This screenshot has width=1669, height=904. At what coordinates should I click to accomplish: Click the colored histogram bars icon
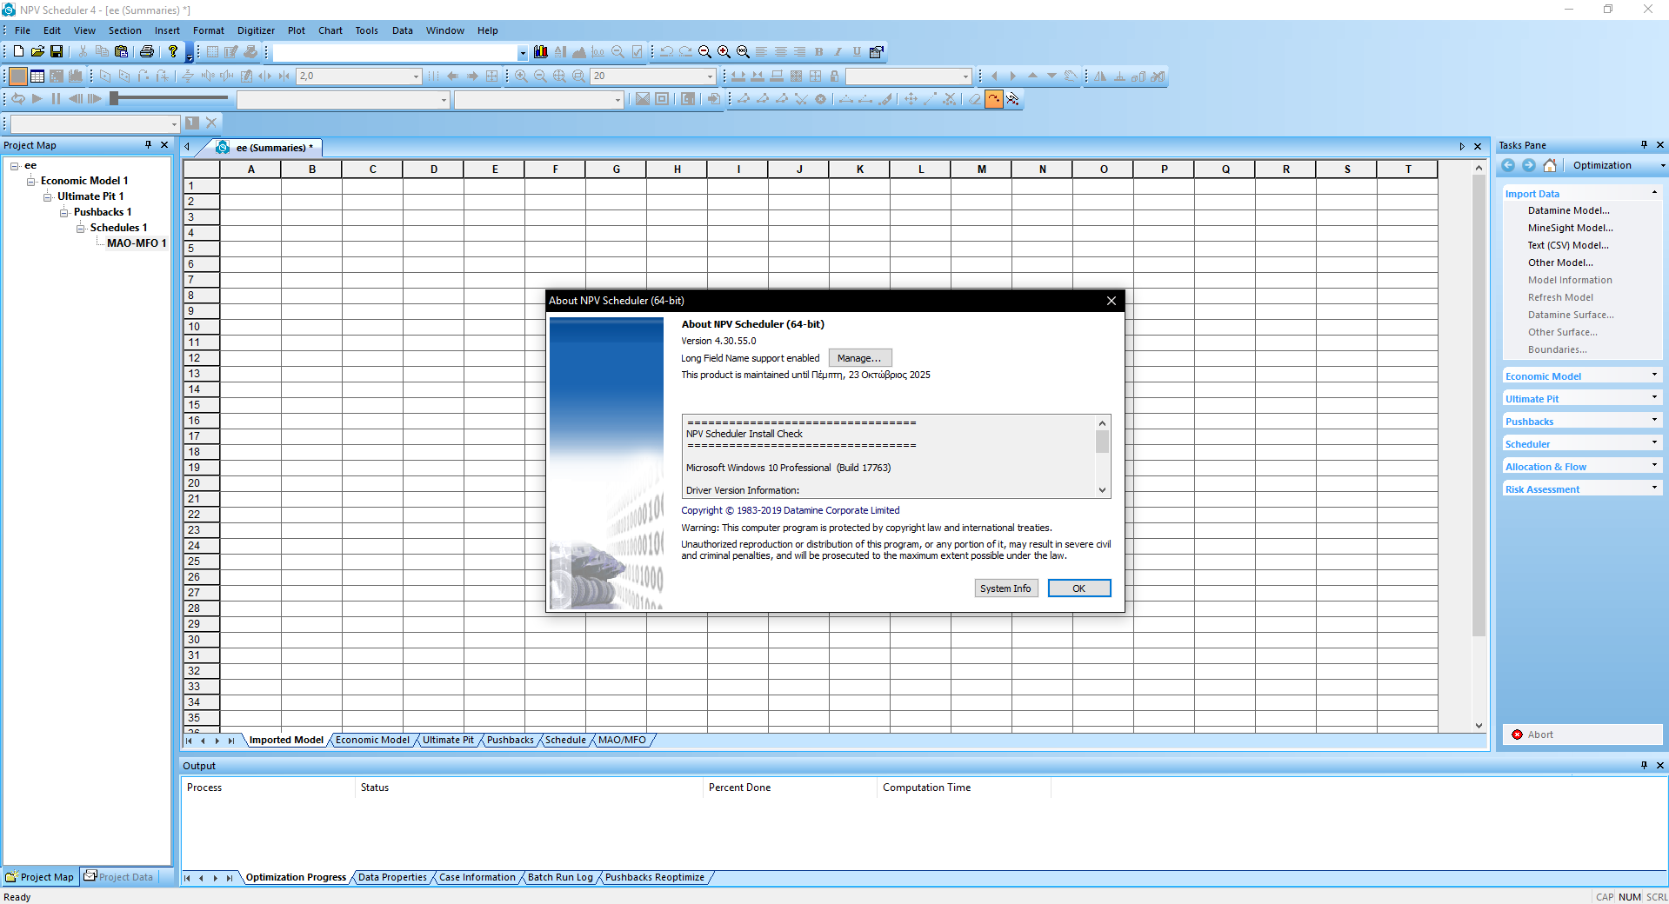pyautogui.click(x=541, y=52)
